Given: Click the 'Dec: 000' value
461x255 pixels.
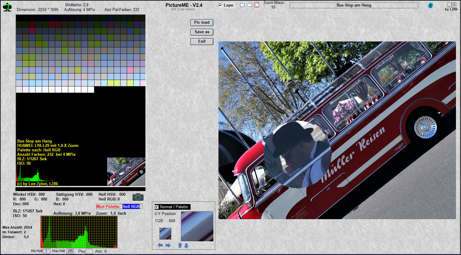Looking at the screenshot, I should (21, 204).
